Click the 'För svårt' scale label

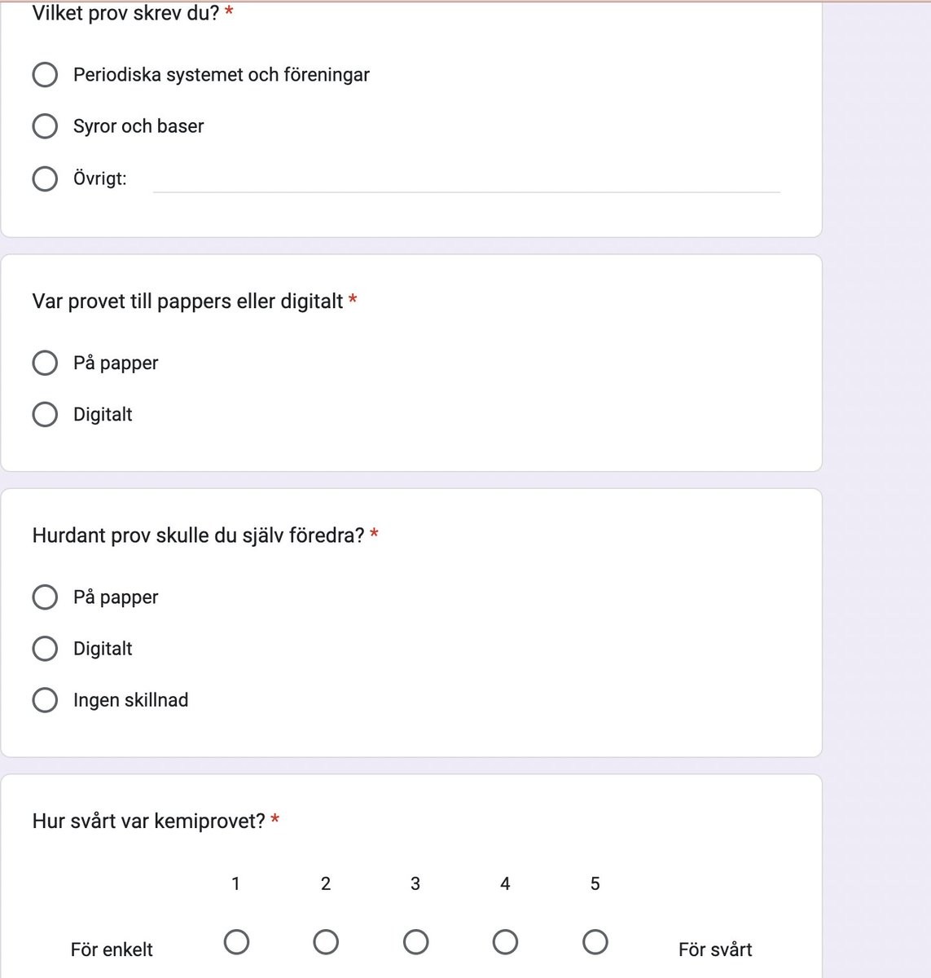(715, 949)
